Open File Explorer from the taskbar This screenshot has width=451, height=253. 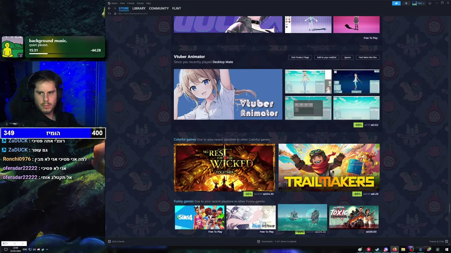coord(403,249)
